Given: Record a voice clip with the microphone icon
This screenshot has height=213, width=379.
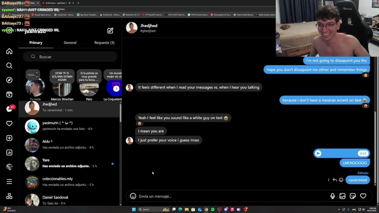Looking at the screenshot, I should coord(333,196).
